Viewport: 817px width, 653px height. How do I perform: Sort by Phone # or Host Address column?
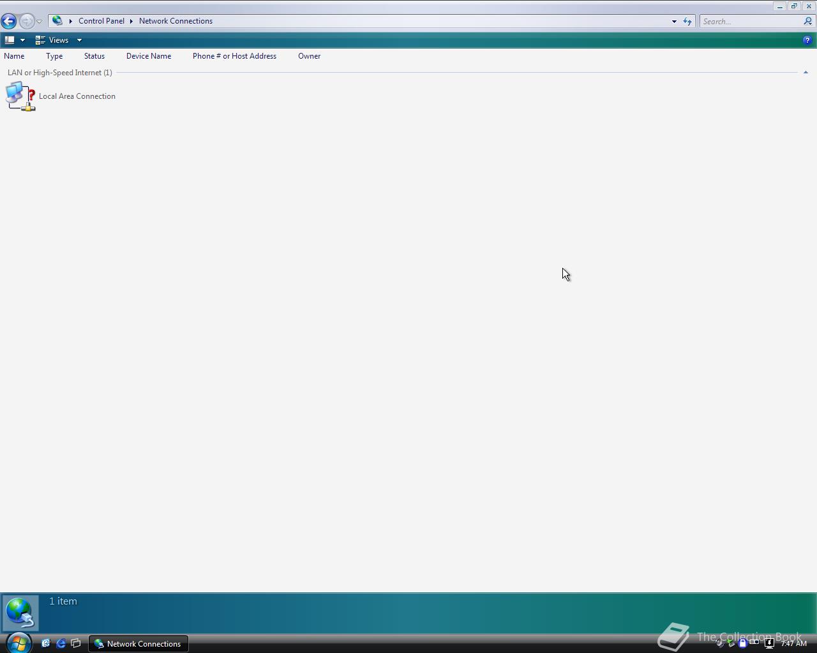pyautogui.click(x=234, y=56)
